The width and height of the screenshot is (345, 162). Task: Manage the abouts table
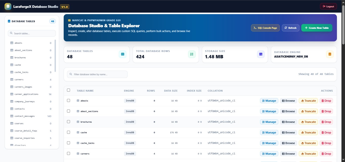269,101
